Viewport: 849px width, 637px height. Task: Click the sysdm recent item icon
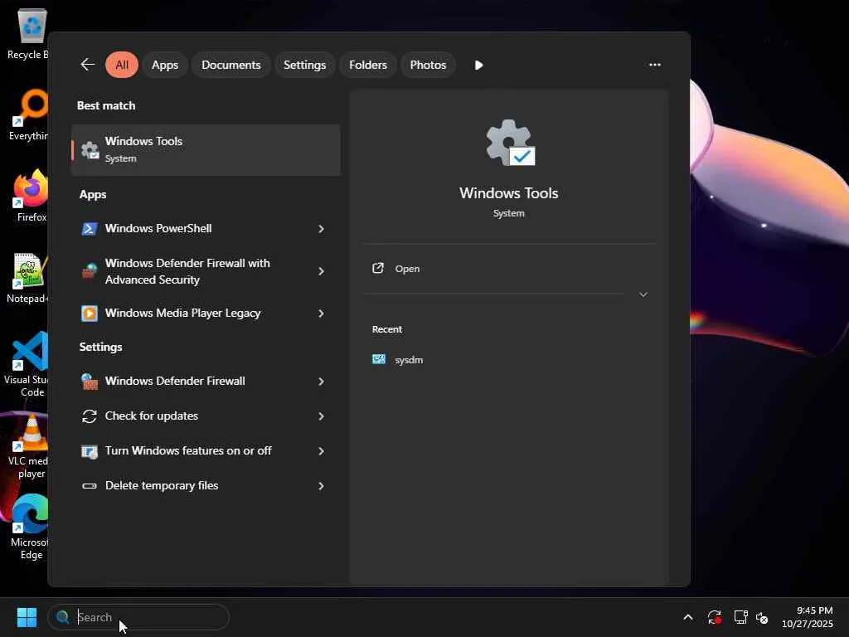click(x=379, y=359)
